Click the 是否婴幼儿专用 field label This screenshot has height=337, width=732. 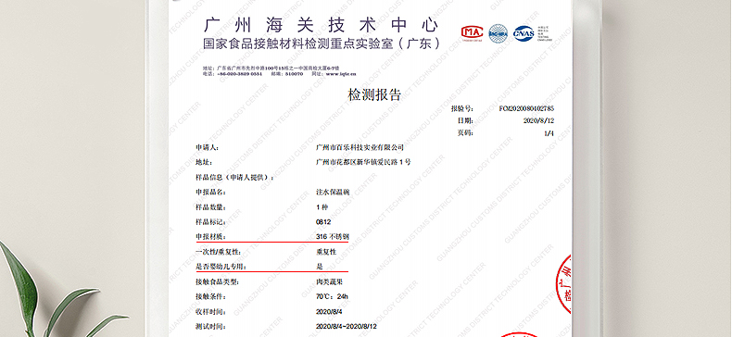[221, 267]
